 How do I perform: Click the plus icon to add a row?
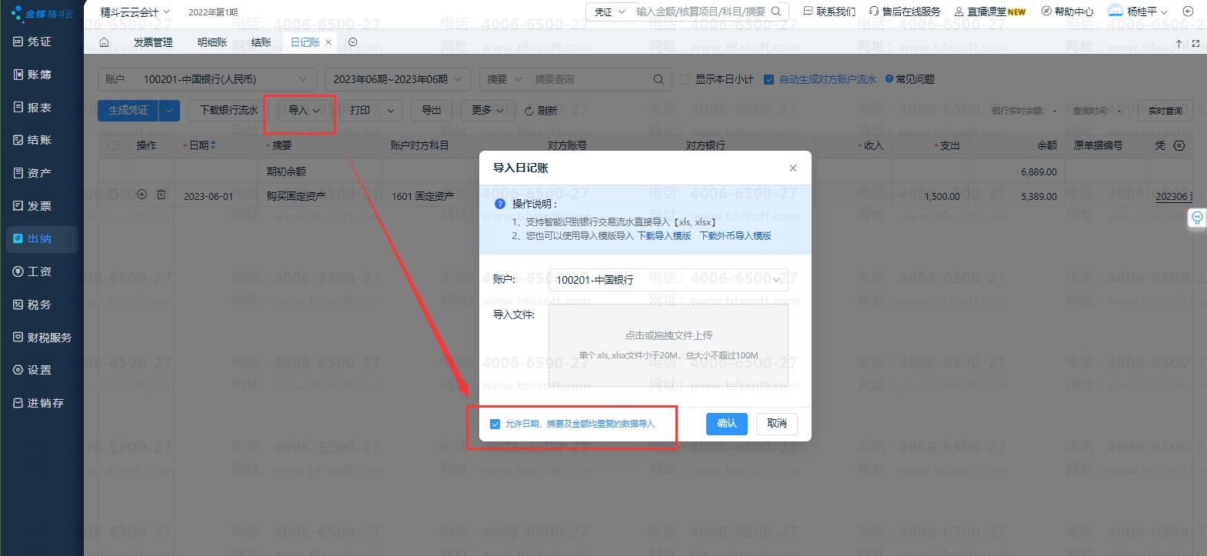click(142, 195)
